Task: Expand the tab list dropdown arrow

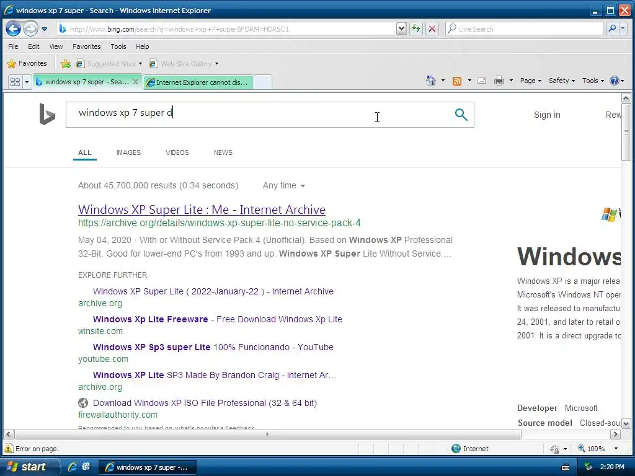Action: (x=27, y=82)
